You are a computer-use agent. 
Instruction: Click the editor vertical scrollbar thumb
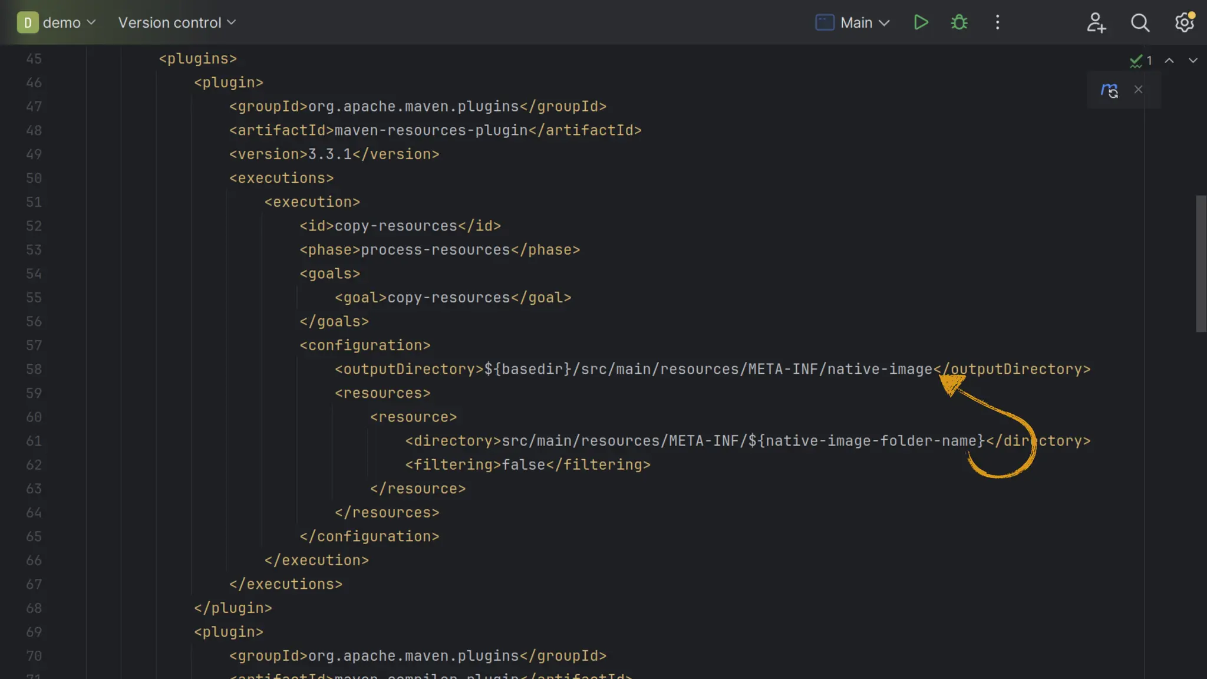[1201, 263]
